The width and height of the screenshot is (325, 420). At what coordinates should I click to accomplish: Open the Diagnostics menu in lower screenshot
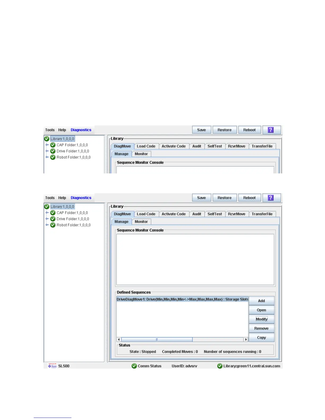click(x=81, y=198)
